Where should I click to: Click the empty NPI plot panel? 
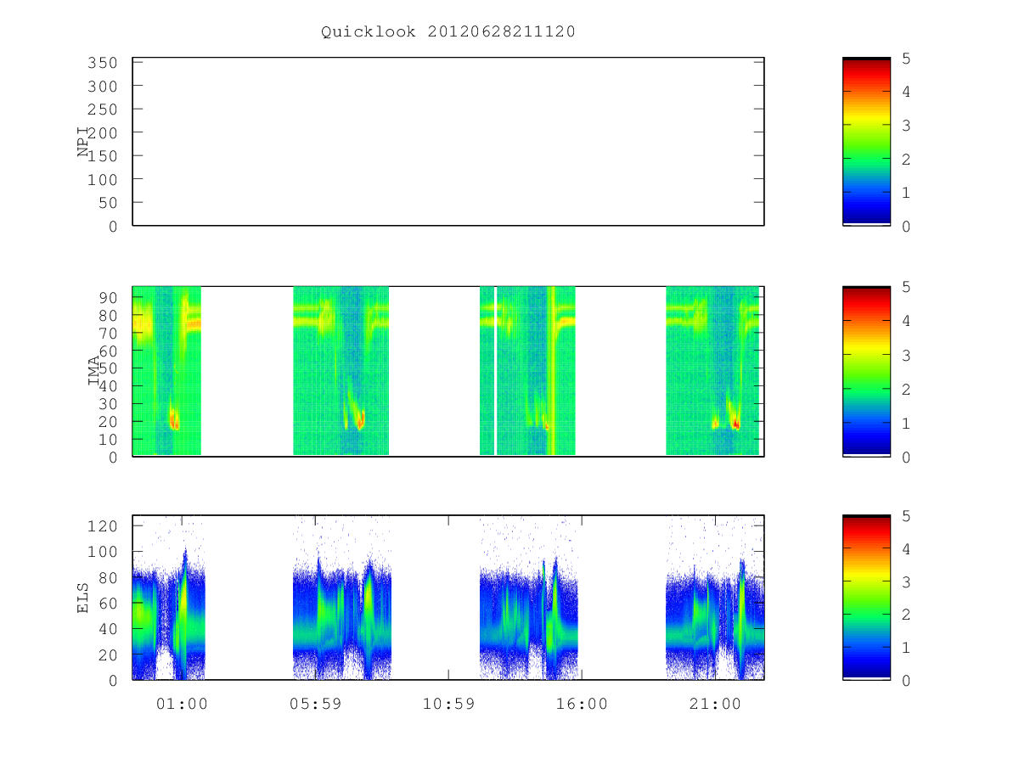448,142
